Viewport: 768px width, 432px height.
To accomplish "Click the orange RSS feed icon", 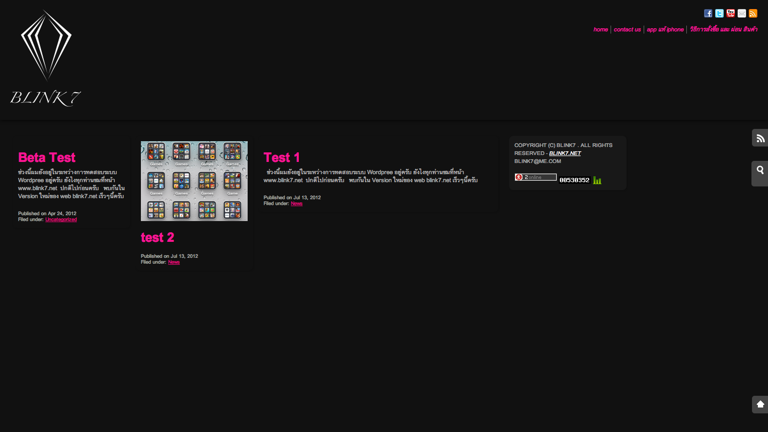I will tap(753, 13).
